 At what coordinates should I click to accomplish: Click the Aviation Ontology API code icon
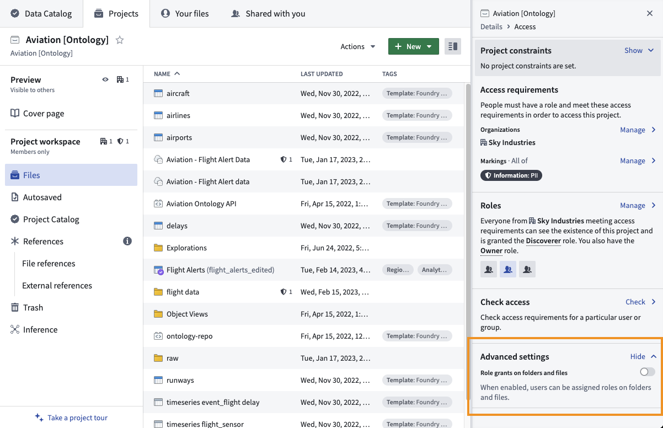[158, 204]
